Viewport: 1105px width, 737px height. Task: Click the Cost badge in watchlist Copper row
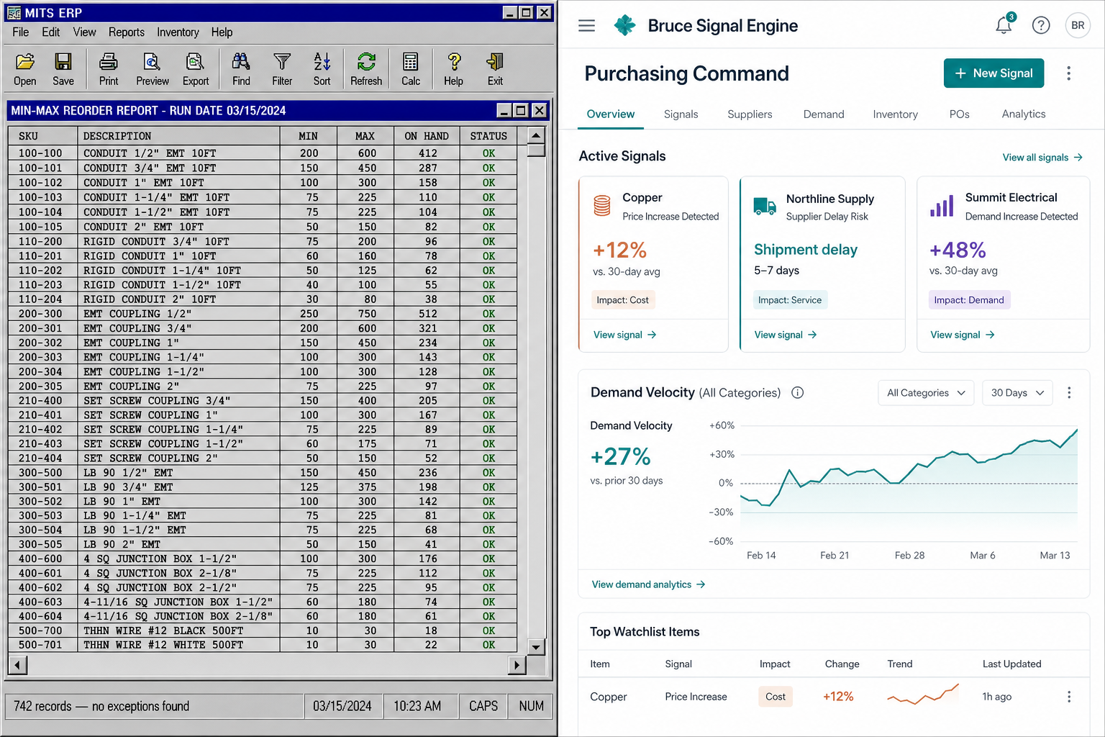(776, 697)
